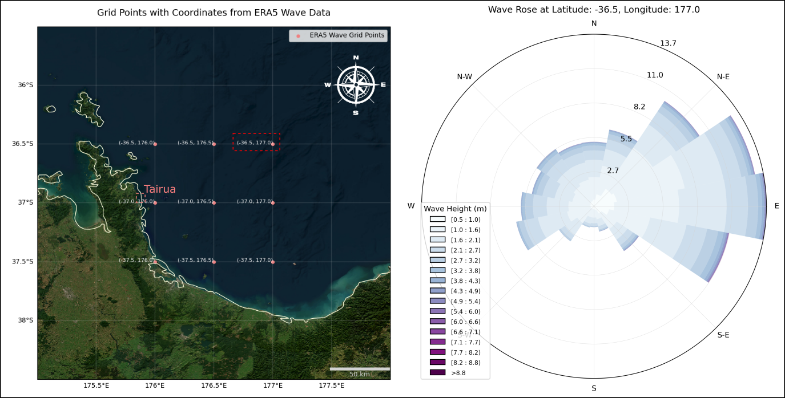The image size is (785, 398).
Task: Click the red dot in the map legend
Action: [x=298, y=36]
